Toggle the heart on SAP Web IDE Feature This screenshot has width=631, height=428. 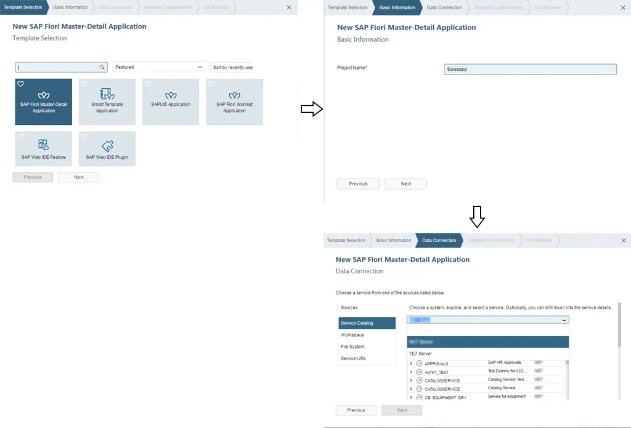(20, 137)
